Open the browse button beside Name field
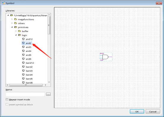Viewport: 164px width, 117px height. pyautogui.click(x=48, y=94)
